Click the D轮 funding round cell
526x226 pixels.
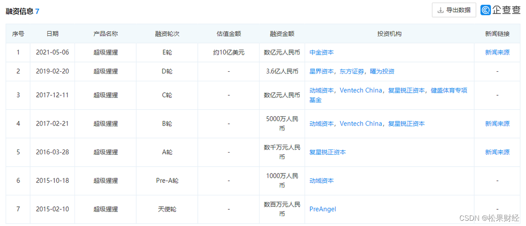167,71
